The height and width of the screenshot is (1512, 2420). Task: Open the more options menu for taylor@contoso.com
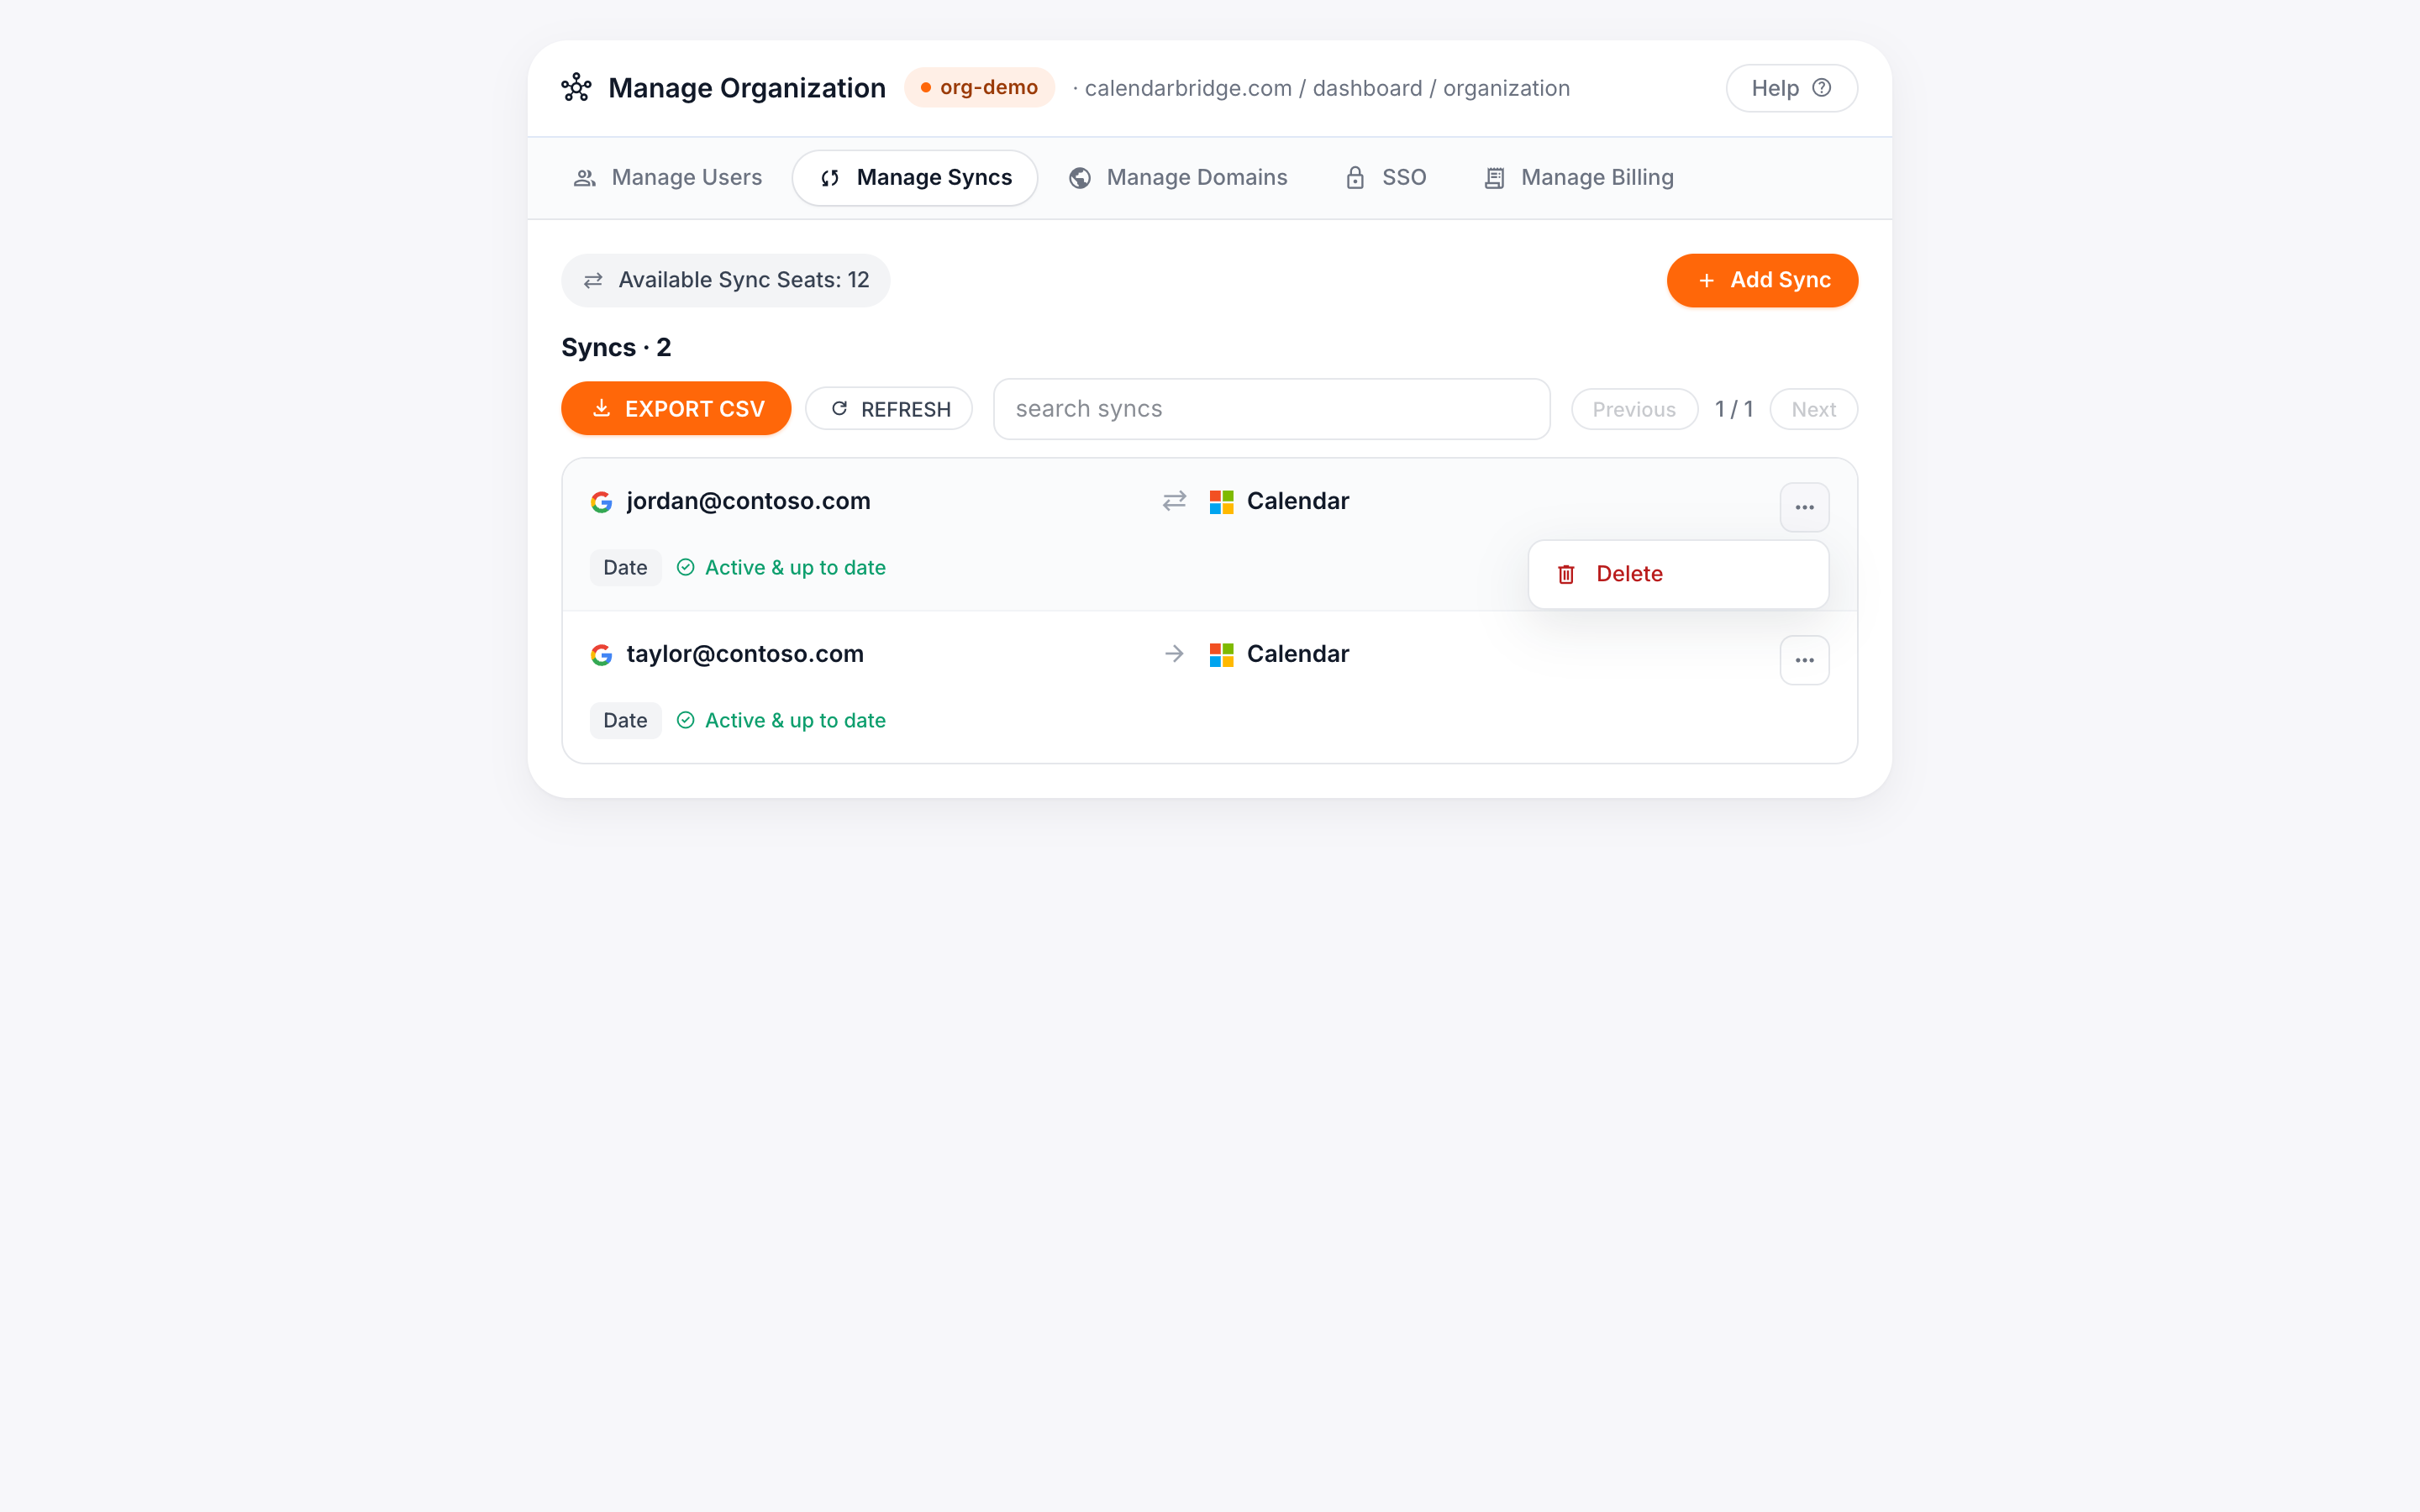point(1804,660)
